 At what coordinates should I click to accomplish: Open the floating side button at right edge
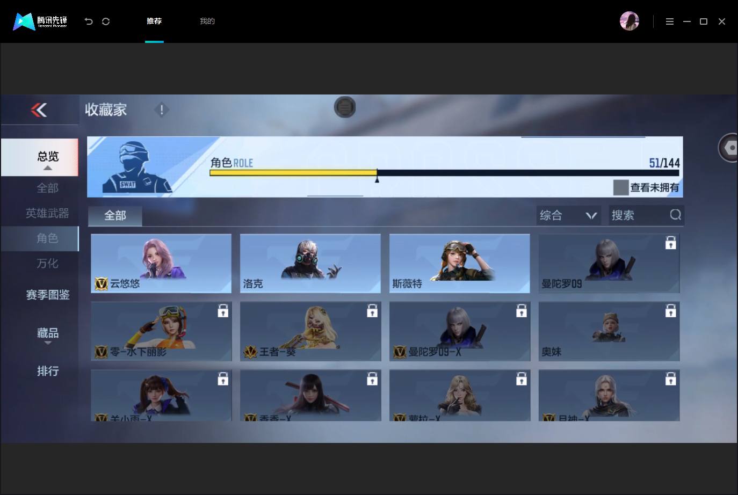pyautogui.click(x=729, y=147)
